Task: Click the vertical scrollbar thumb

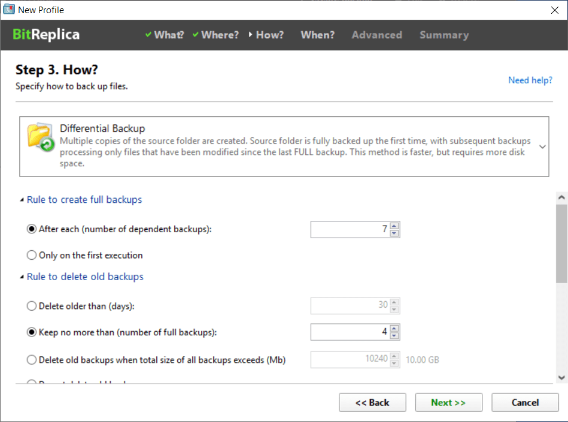Action: pyautogui.click(x=561, y=244)
